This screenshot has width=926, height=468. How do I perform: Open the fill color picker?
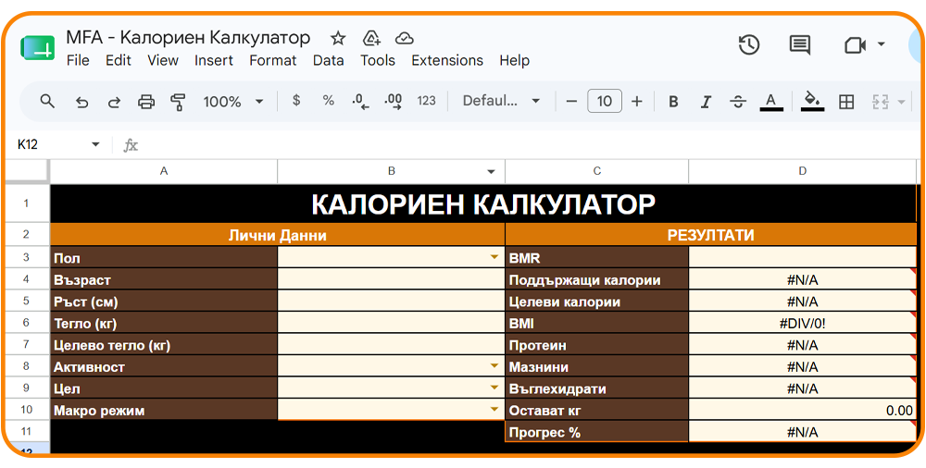(813, 102)
